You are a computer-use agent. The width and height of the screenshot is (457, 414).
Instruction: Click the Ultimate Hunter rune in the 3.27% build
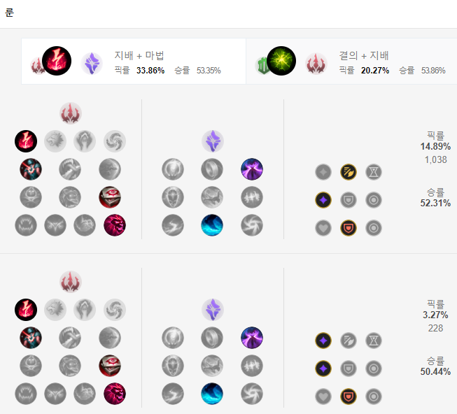(x=115, y=394)
